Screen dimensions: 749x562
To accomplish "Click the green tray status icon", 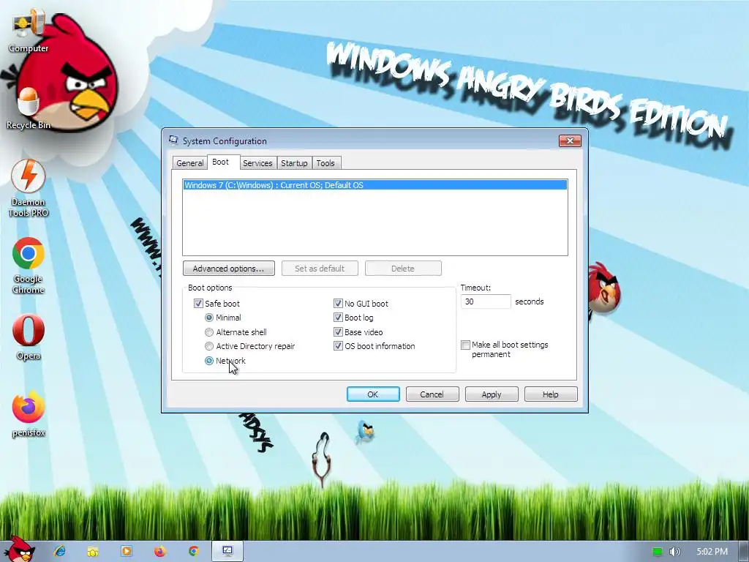I will 658,552.
